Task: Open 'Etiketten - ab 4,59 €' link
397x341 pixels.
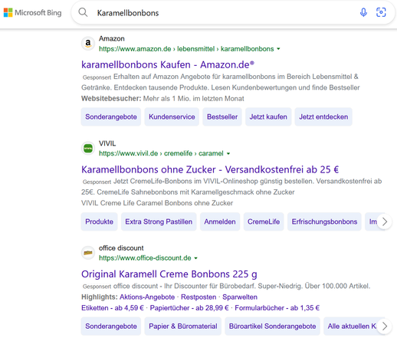Action: pyautogui.click(x=113, y=308)
